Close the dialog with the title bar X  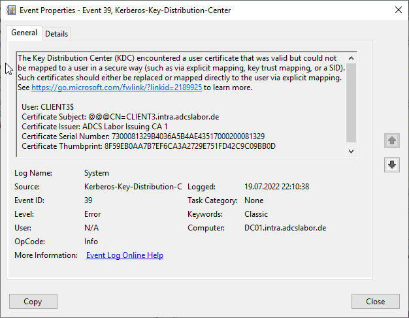[x=398, y=10]
